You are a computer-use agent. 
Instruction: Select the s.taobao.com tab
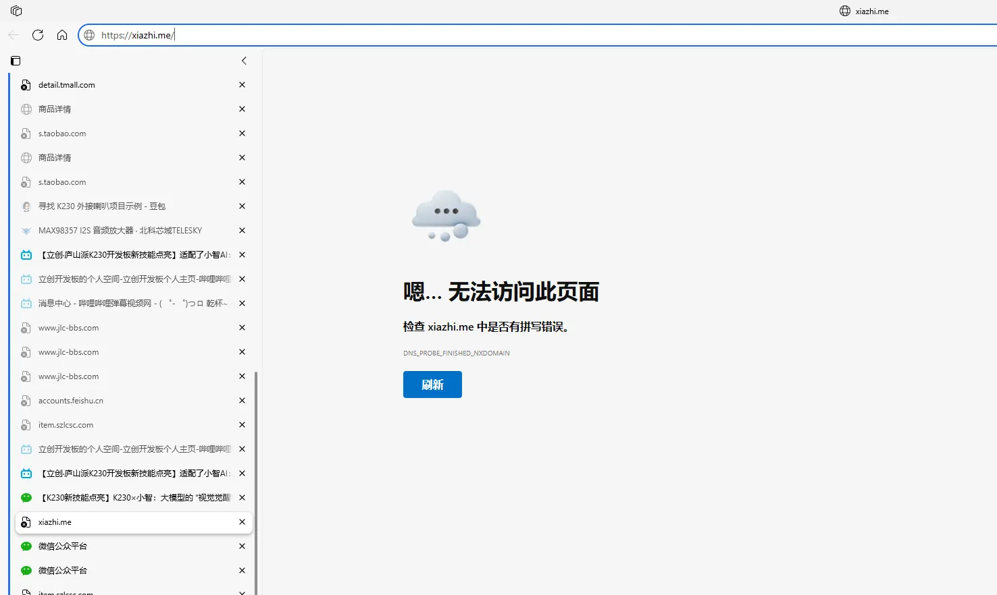101,133
